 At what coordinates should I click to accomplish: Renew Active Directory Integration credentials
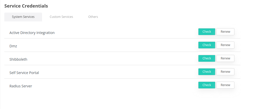pos(225,32)
